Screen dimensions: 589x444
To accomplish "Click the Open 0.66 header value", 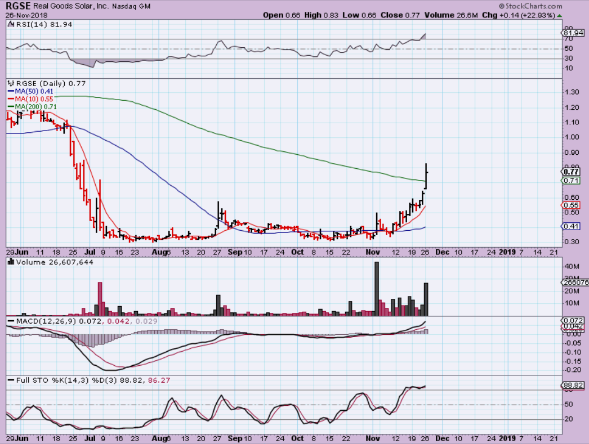I will (x=282, y=15).
